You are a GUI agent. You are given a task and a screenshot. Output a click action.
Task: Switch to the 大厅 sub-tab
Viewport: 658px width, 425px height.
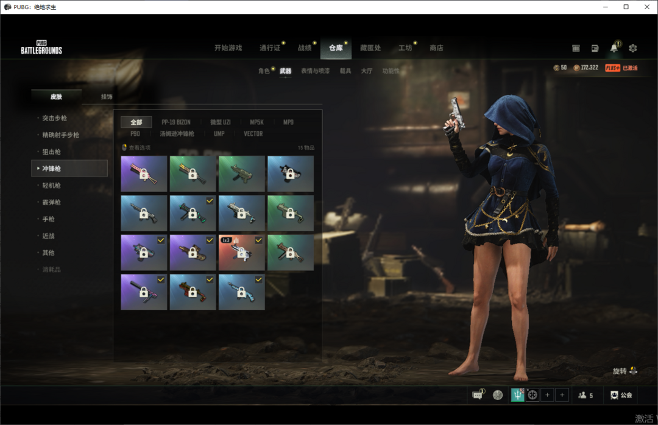point(367,71)
